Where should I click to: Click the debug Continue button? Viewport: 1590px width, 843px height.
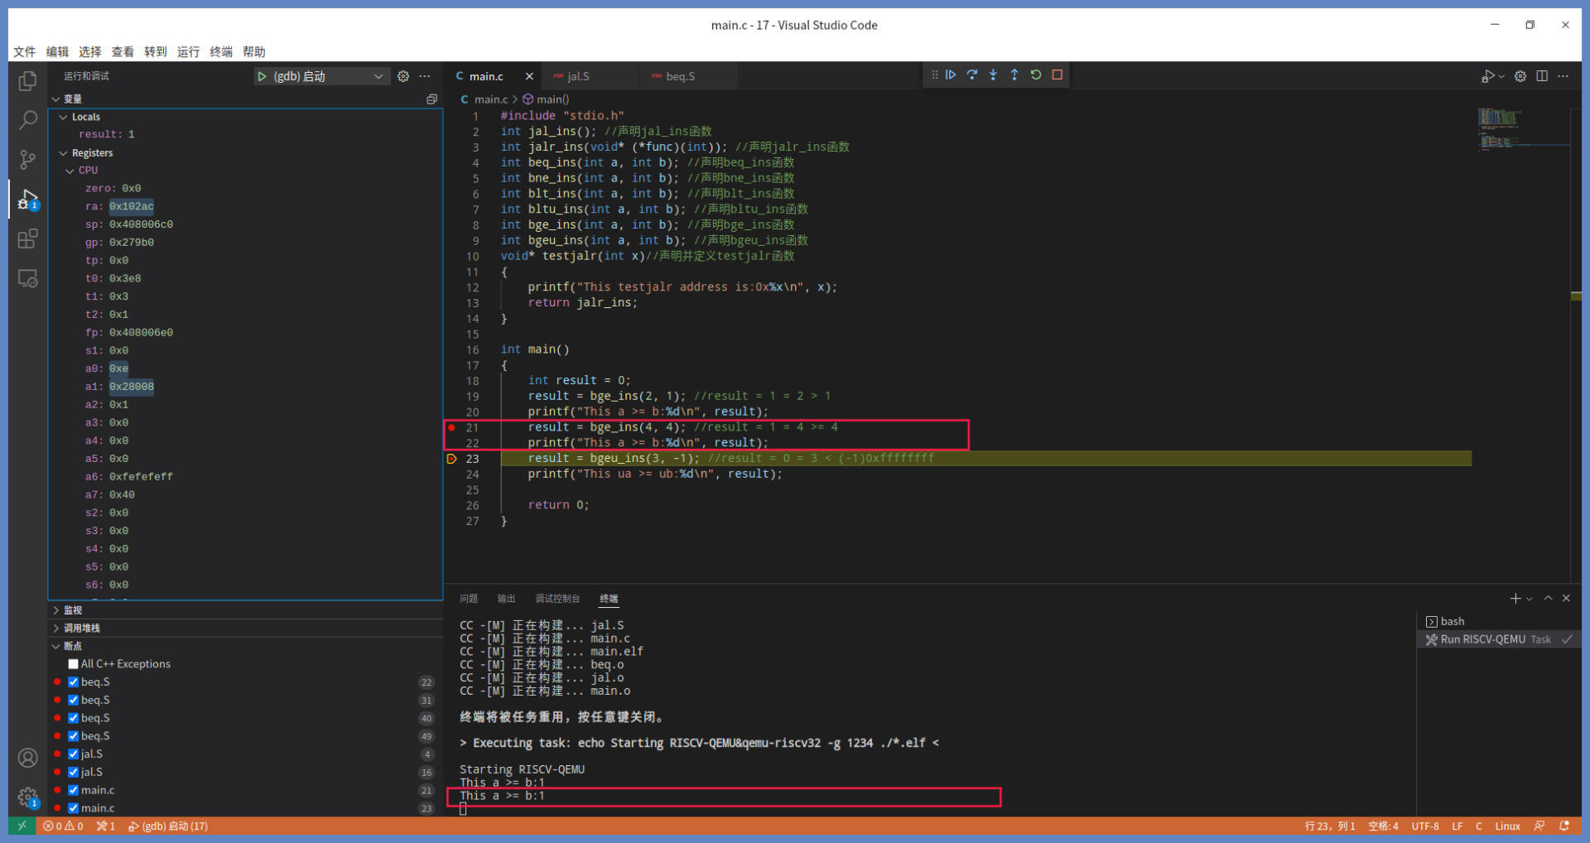tap(951, 75)
